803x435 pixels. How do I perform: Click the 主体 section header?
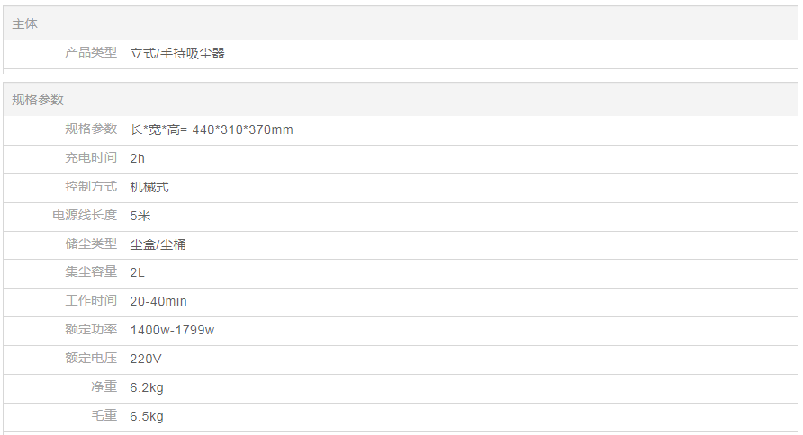[25, 24]
